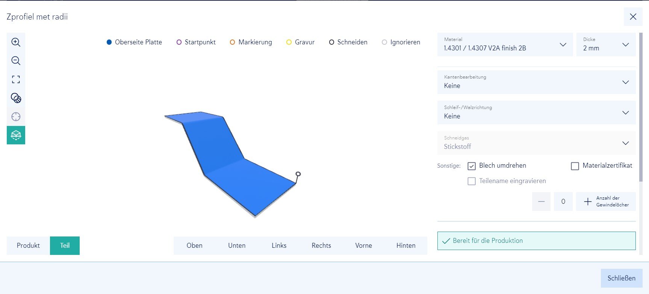The image size is (649, 294).
Task: Click the threaded holes count field
Action: [563, 202]
